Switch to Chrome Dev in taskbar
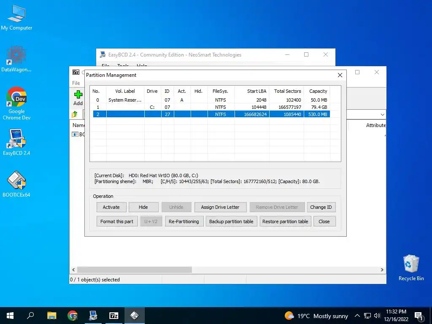The width and height of the screenshot is (432, 324). pyautogui.click(x=73, y=316)
